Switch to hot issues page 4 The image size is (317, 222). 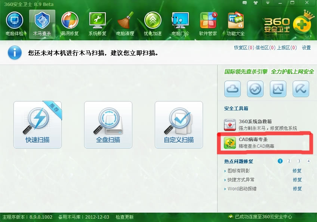click(308, 161)
